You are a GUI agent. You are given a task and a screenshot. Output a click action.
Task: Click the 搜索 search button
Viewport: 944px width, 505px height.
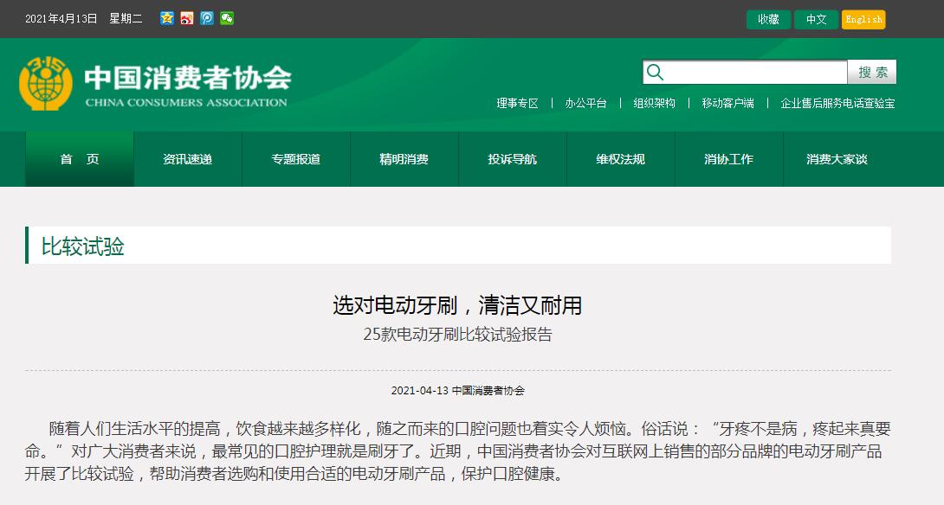[872, 72]
